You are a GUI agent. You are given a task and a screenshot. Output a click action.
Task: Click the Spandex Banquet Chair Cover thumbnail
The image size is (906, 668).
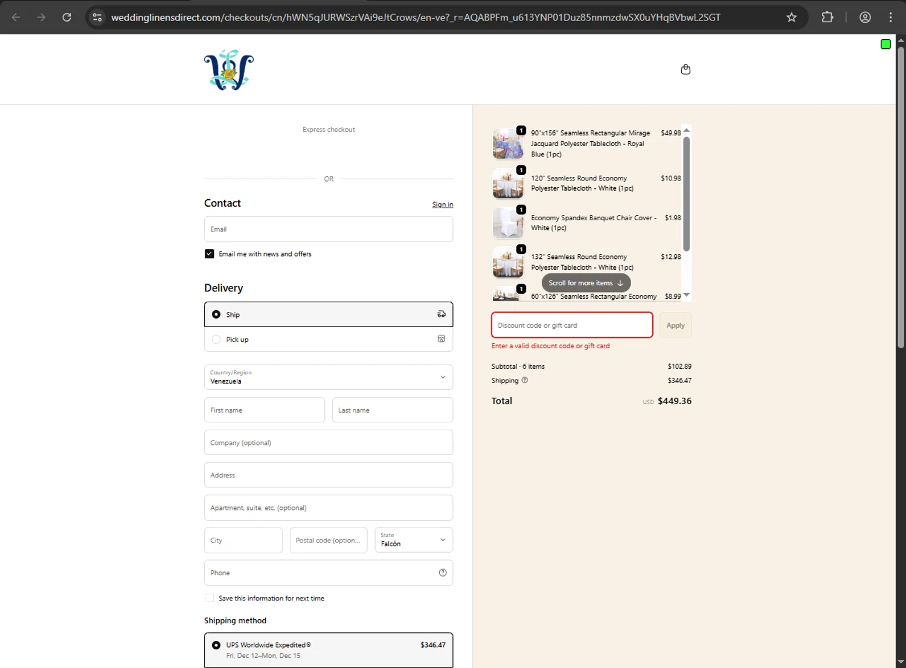508,223
